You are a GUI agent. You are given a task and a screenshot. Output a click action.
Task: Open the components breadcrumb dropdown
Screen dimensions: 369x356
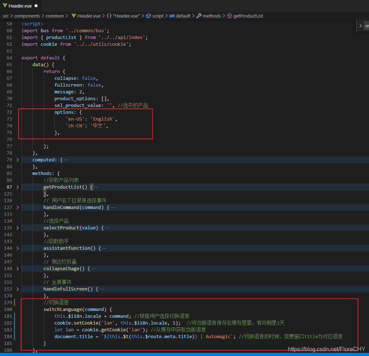coord(27,16)
